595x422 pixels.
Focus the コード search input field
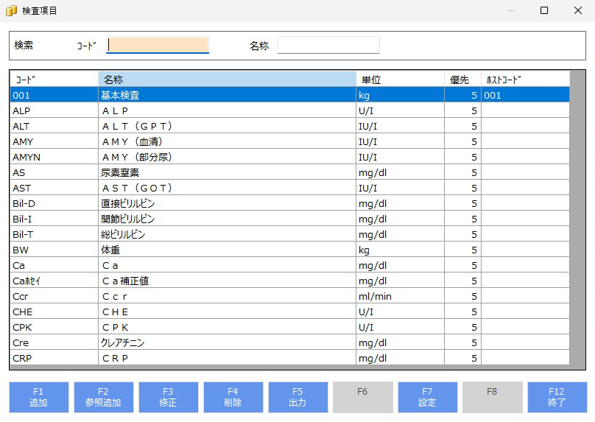tap(158, 45)
